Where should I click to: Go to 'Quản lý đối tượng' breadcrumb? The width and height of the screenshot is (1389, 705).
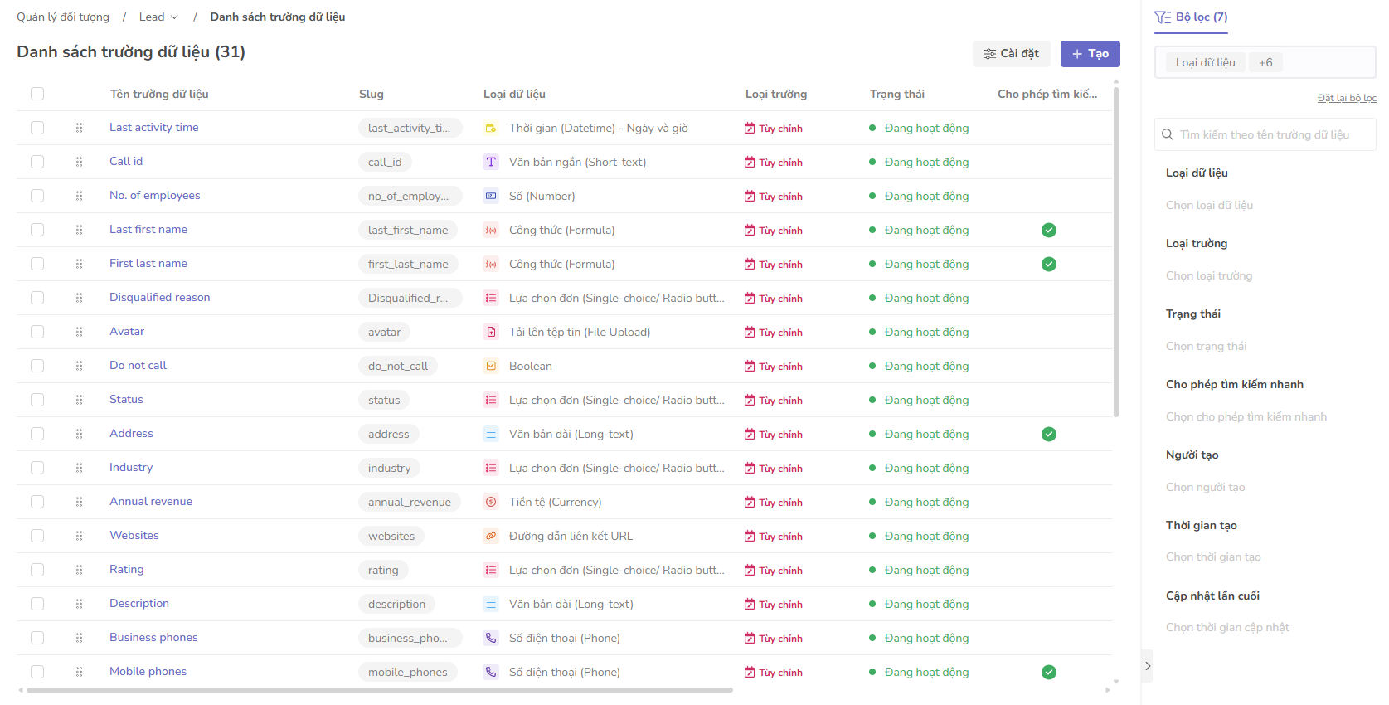coord(63,17)
